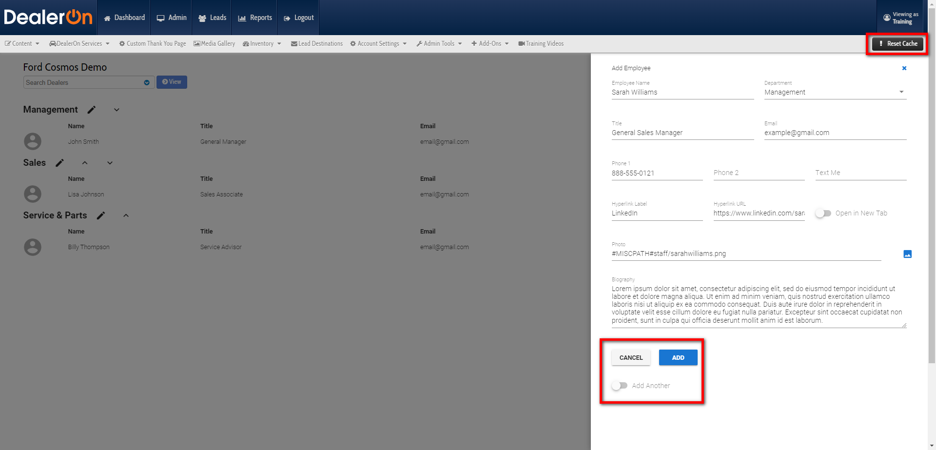Open the Reports menu
The width and height of the screenshot is (936, 450).
pyautogui.click(x=254, y=17)
